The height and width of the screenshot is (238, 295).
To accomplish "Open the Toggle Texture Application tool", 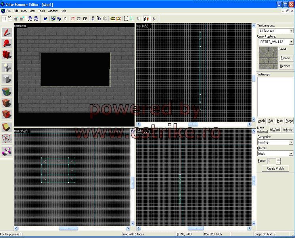I will pyautogui.click(x=7, y=92).
